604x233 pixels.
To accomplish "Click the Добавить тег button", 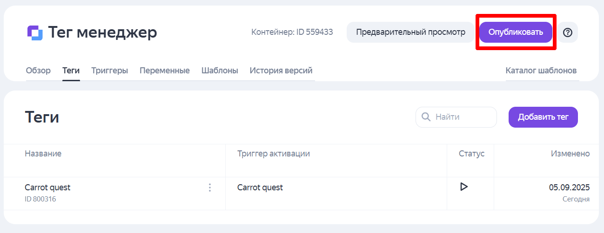I will [543, 117].
